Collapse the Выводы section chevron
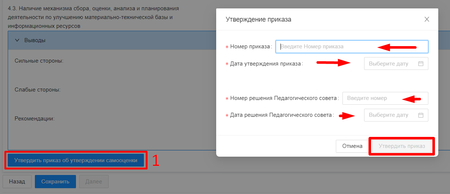This screenshot has height=194, width=450. [x=17, y=40]
